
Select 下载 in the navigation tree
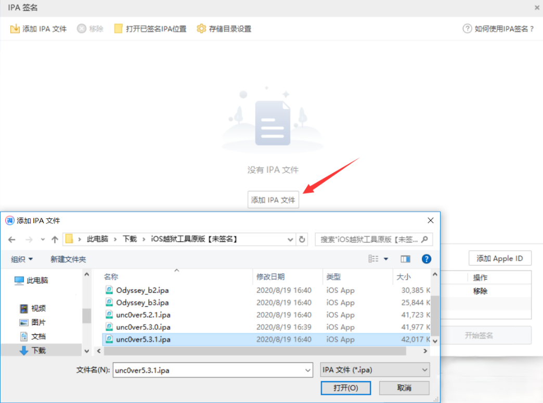pyautogui.click(x=33, y=350)
